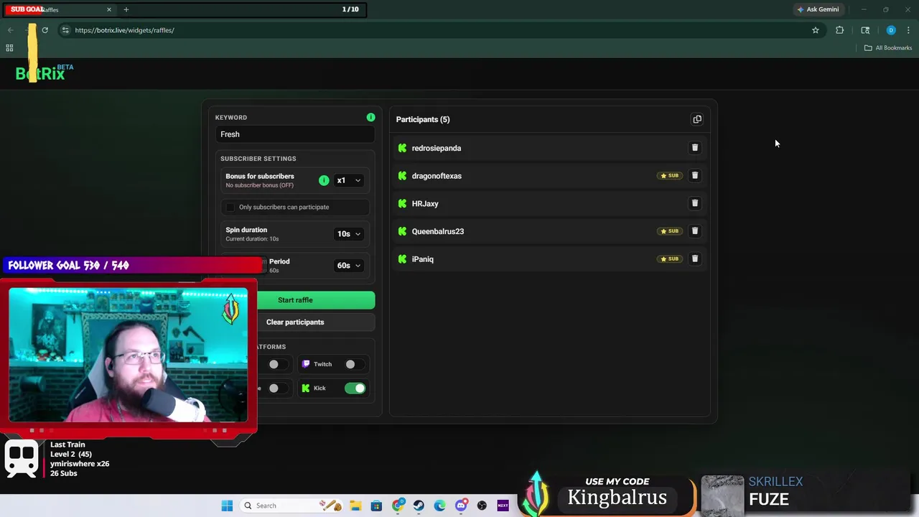919x517 pixels.
Task: Click the Kick platform icon in the platforms section
Action: click(306, 388)
